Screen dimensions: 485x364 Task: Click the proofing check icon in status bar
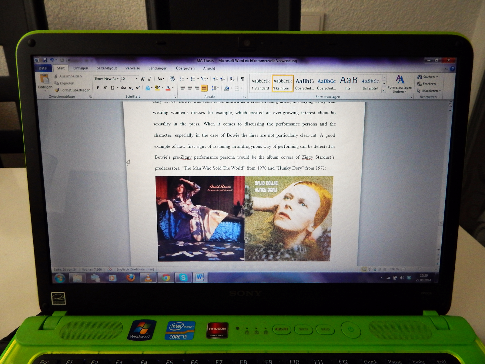pyautogui.click(x=109, y=269)
